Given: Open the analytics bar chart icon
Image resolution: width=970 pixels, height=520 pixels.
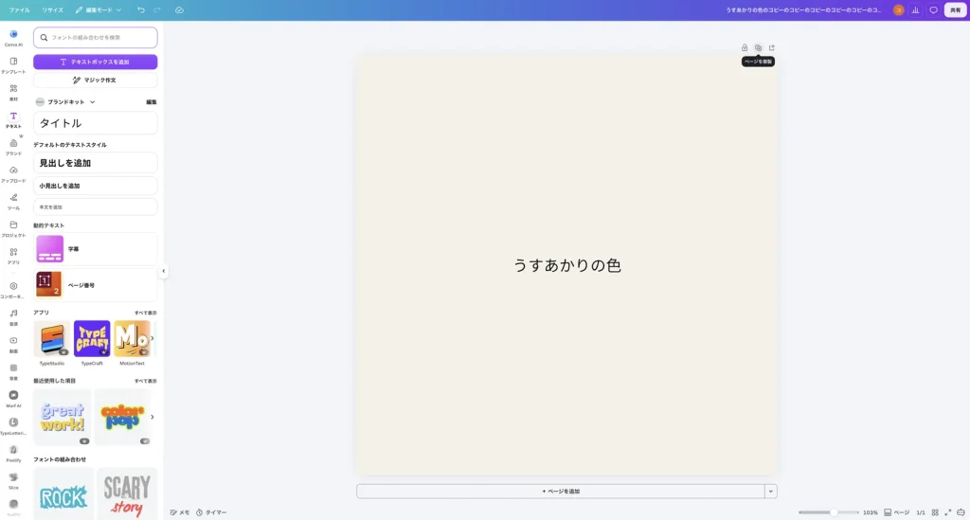Looking at the screenshot, I should pyautogui.click(x=916, y=9).
